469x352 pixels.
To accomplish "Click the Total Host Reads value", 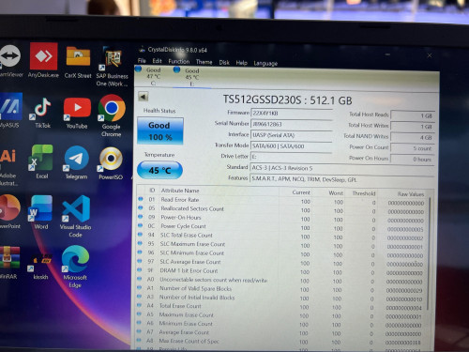I will tap(413, 115).
